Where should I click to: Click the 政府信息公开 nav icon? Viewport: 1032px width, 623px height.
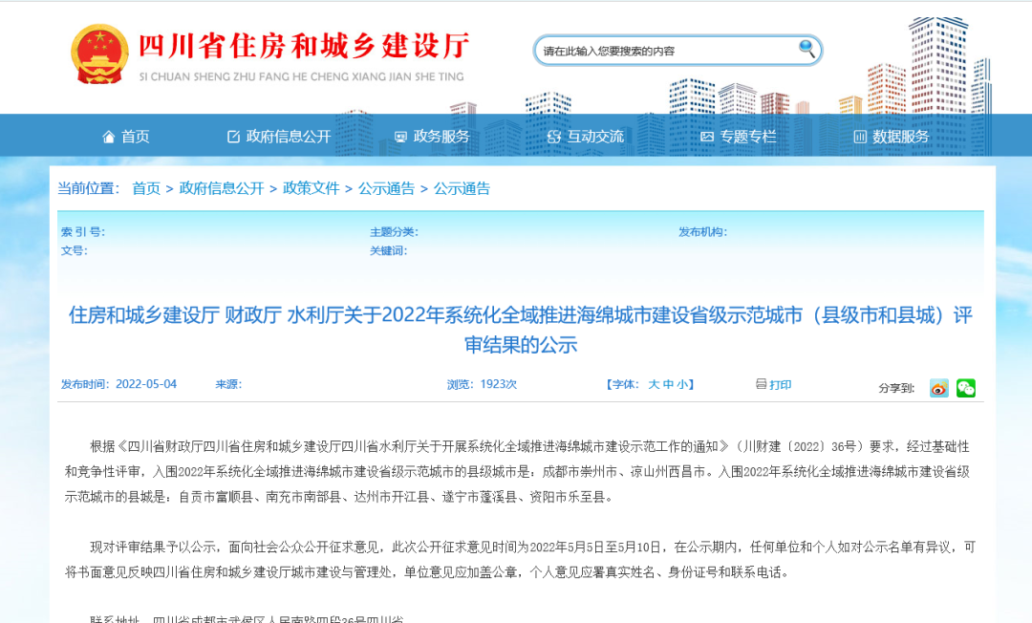(233, 137)
